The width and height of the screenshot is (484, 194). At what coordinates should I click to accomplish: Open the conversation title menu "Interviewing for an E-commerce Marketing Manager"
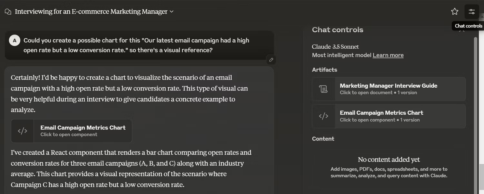(91, 12)
